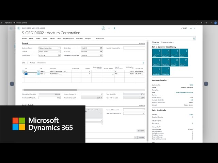Expand the Customer Name dropdown
Viewport: 218px width, 163px height.
59,48
